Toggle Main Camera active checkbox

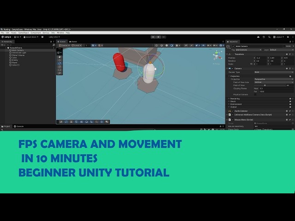click(x=234, y=46)
